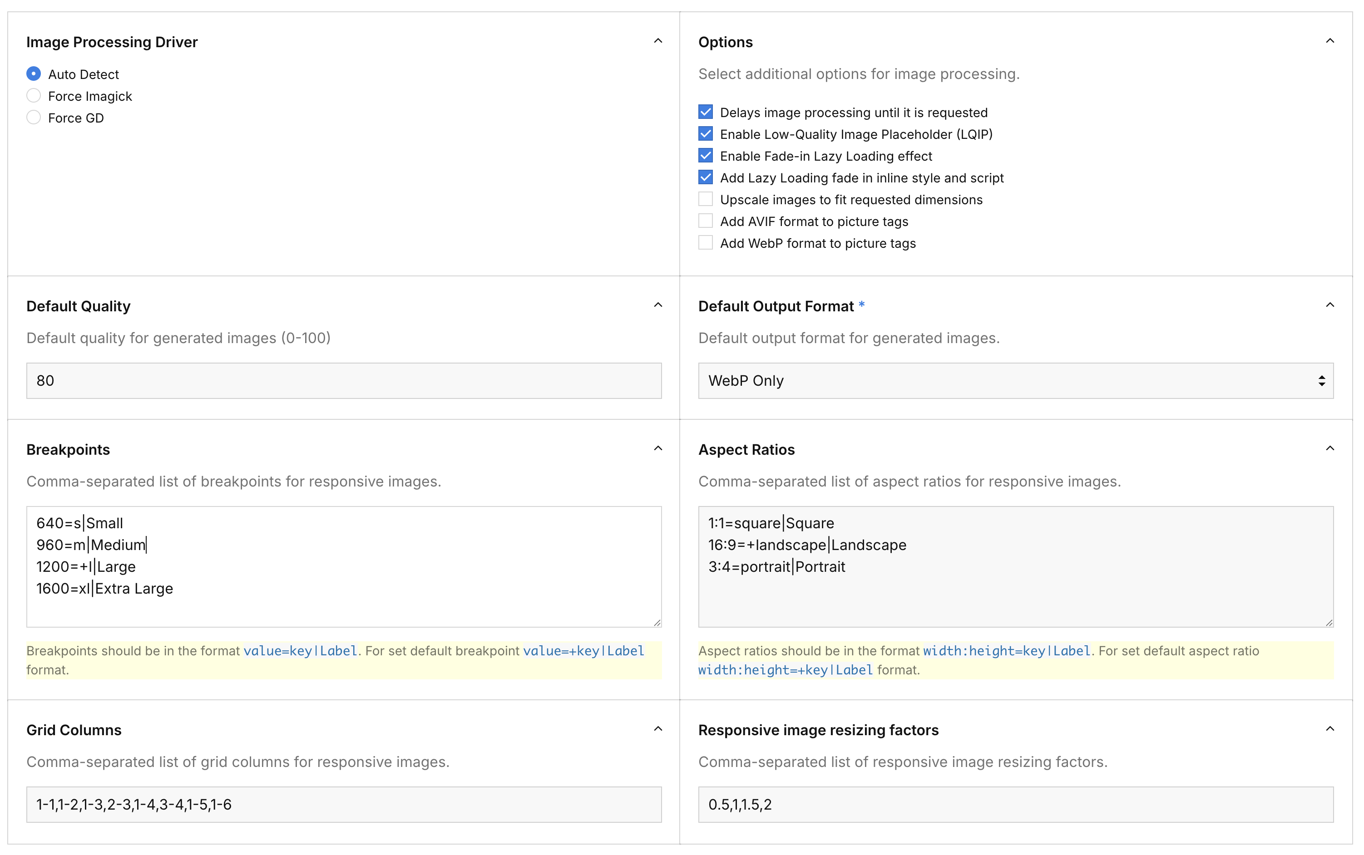Focus the Grid Columns text field
The image size is (1364, 855).
tap(343, 804)
